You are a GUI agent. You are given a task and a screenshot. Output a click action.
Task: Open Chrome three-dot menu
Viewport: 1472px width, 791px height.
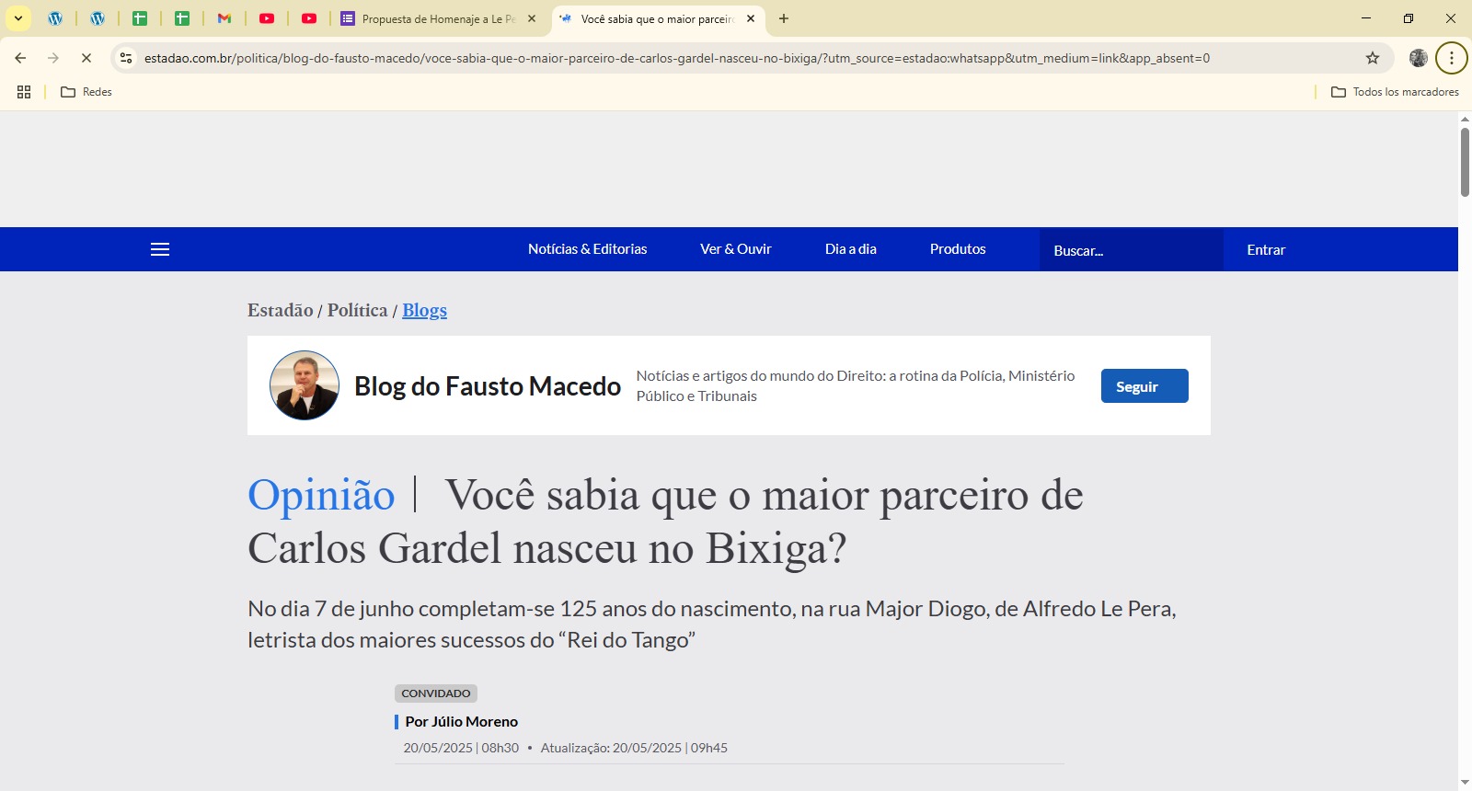(1451, 58)
